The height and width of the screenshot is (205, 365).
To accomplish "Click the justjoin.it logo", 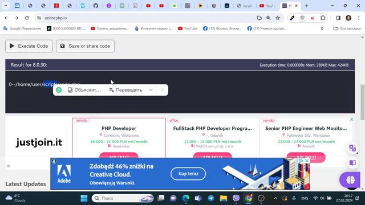I will tap(39, 142).
